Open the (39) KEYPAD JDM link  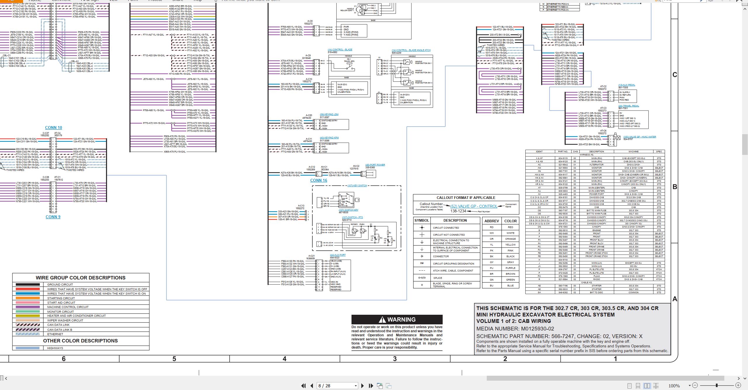(329, 114)
